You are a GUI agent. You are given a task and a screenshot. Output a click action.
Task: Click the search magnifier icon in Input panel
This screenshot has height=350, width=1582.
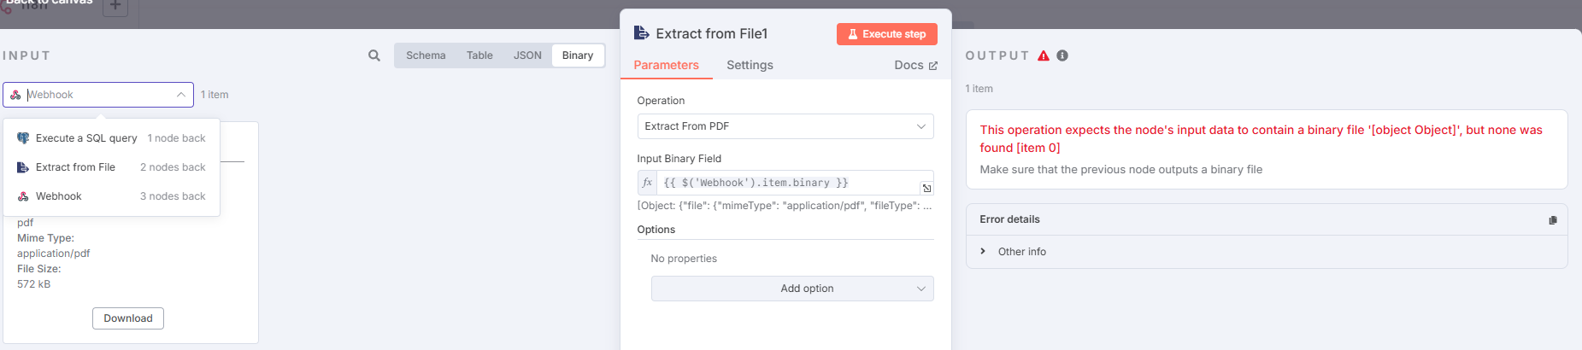click(373, 55)
